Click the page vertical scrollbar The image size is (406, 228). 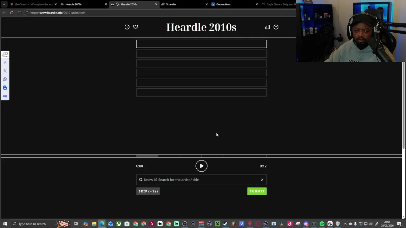[x=403, y=104]
